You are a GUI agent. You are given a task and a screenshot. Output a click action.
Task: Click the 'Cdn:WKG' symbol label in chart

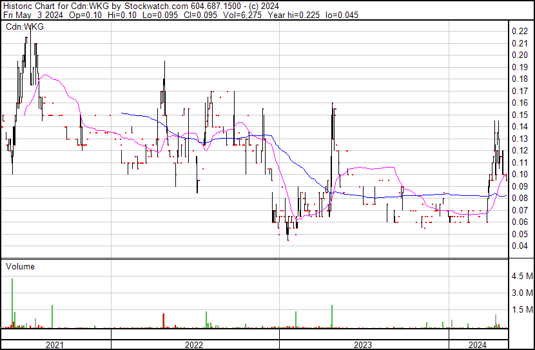coord(25,26)
